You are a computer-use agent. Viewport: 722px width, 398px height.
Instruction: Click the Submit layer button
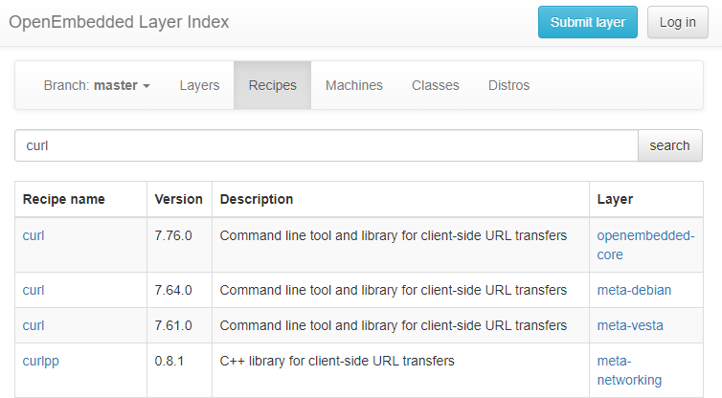point(588,22)
